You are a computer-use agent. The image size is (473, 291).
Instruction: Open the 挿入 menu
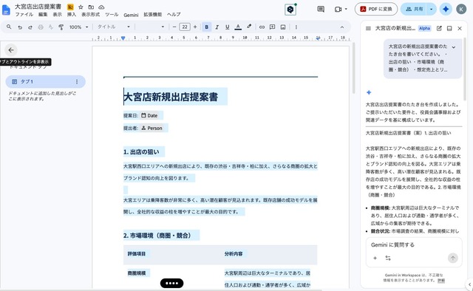tap(72, 15)
